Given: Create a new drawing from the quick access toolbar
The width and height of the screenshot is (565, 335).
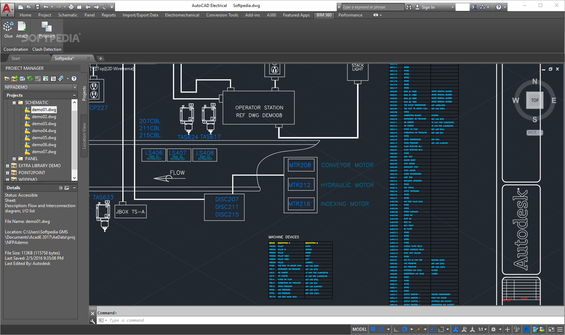Looking at the screenshot, I should [20, 7].
